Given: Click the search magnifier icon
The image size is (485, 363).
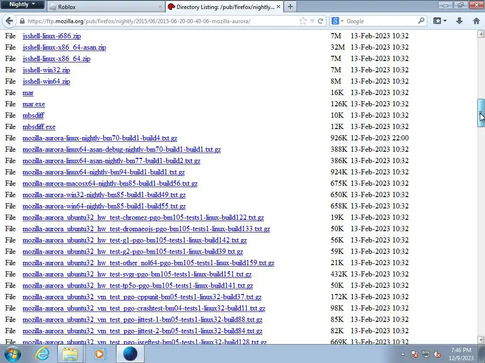Looking at the screenshot, I should [x=421, y=21].
